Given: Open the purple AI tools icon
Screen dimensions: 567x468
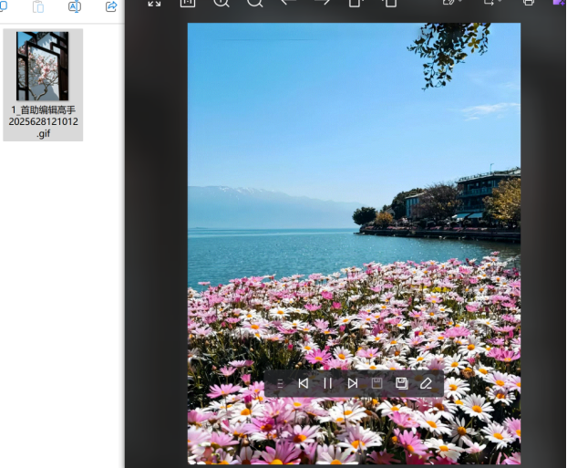Looking at the screenshot, I should coord(560,2).
